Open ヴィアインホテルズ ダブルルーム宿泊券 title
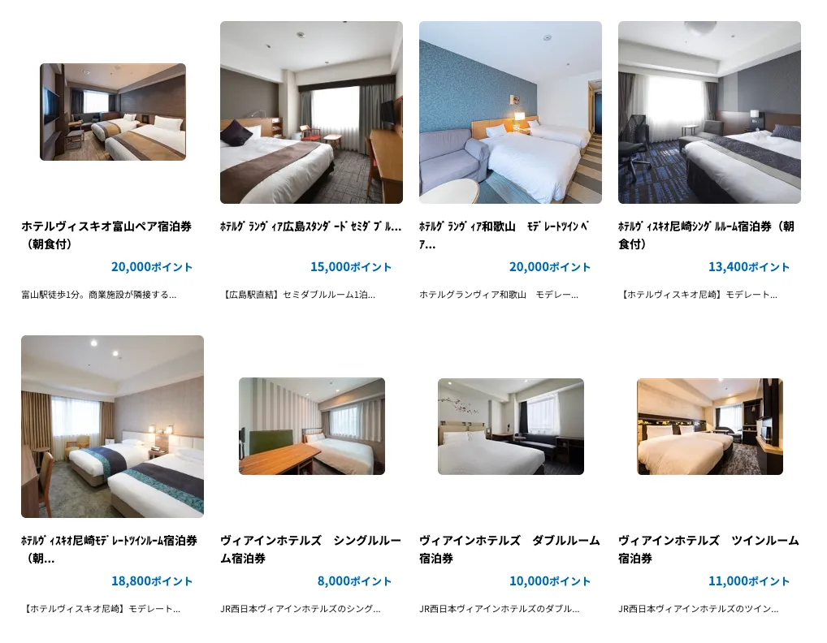The image size is (827, 643). click(x=509, y=549)
